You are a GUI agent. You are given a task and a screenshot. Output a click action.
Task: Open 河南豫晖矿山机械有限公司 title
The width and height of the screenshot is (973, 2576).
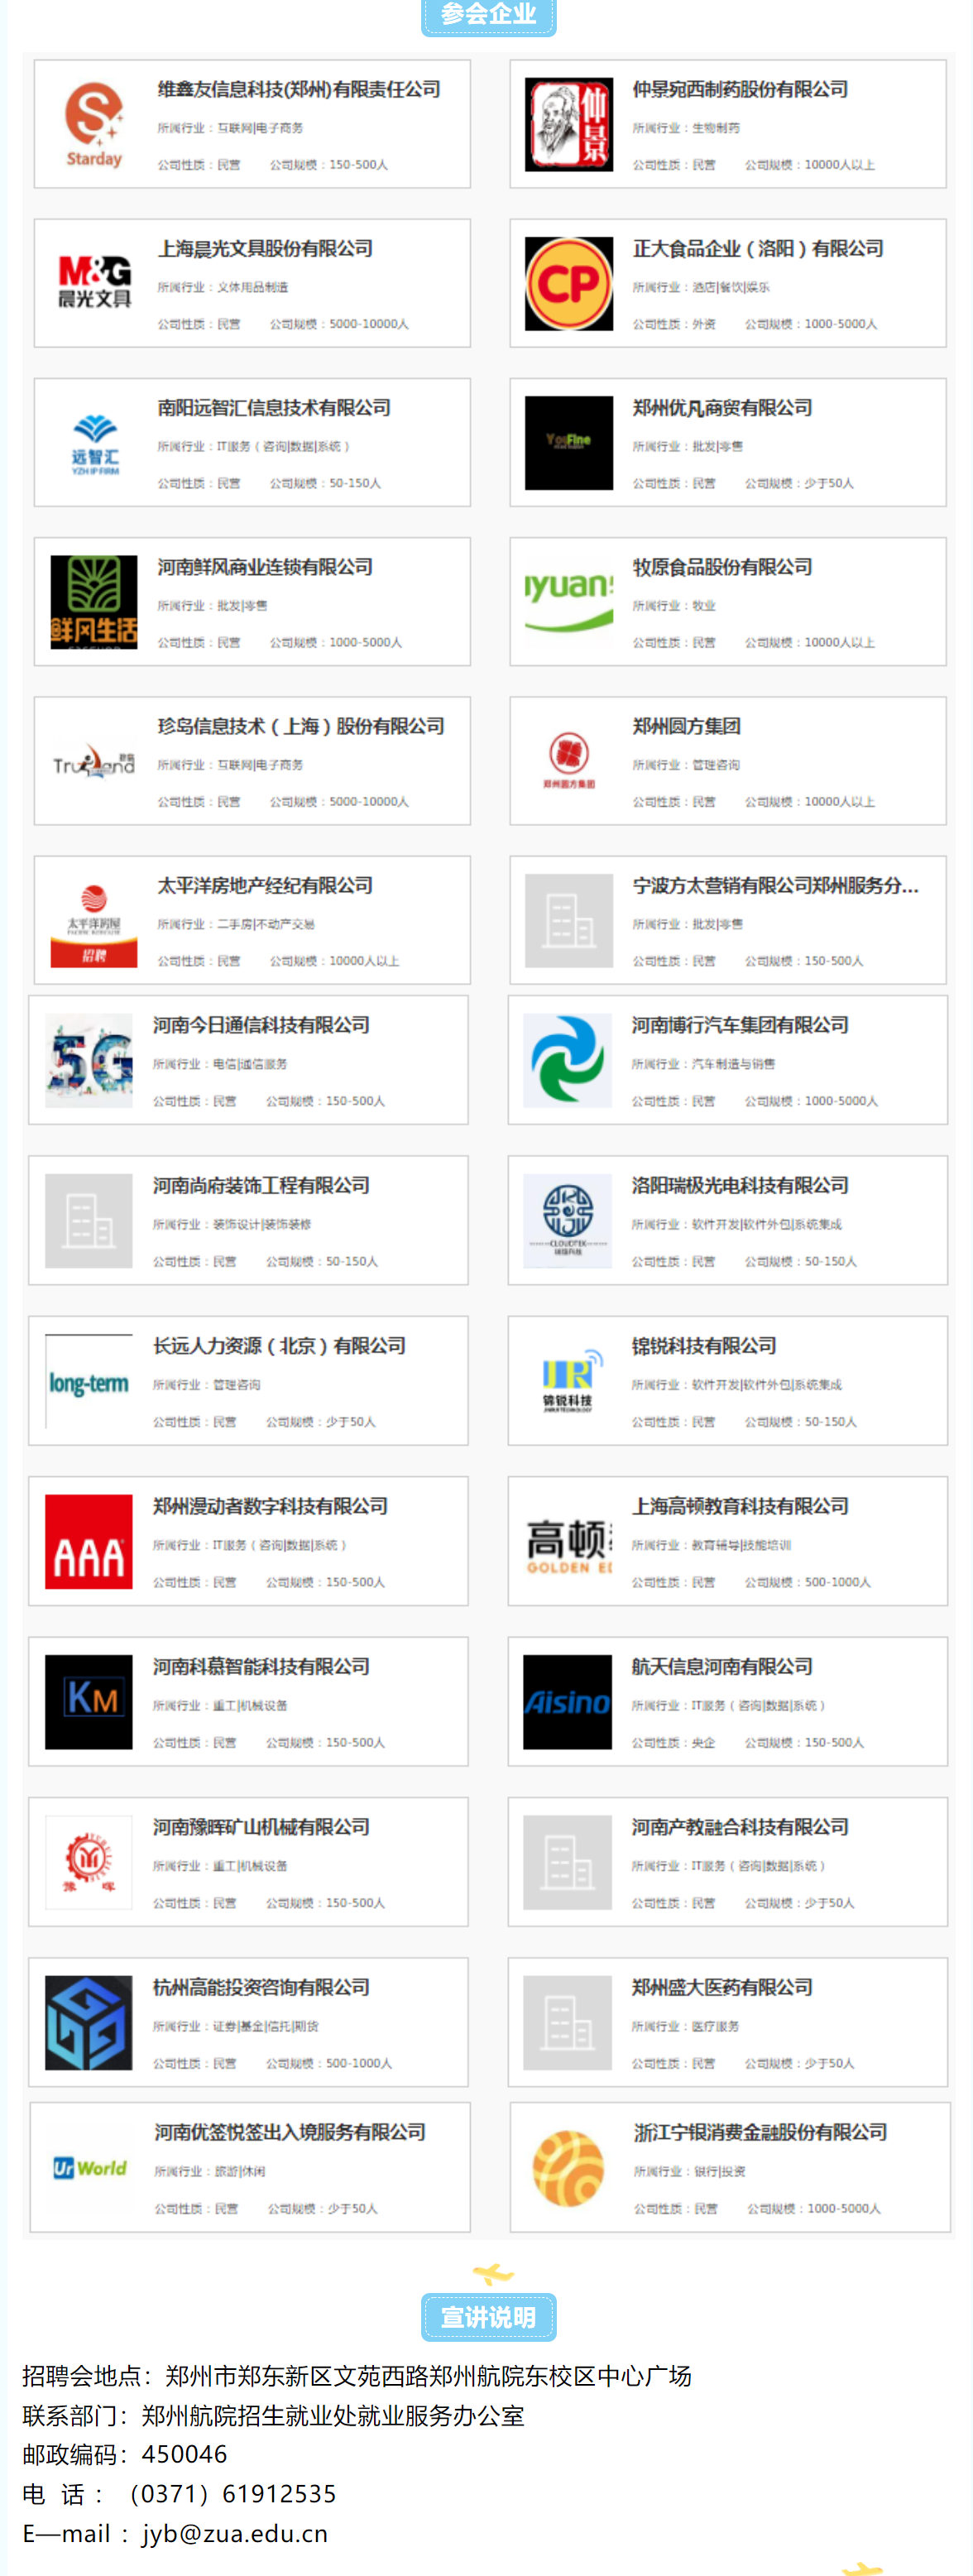[261, 1827]
